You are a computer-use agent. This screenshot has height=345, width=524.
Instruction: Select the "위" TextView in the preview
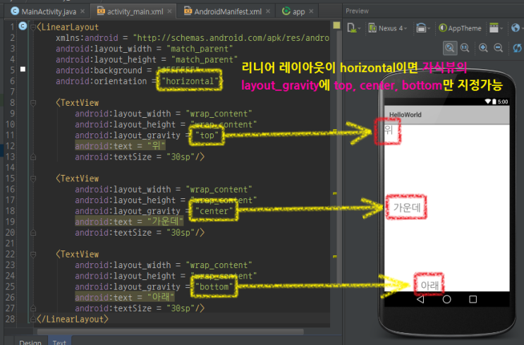(x=388, y=130)
